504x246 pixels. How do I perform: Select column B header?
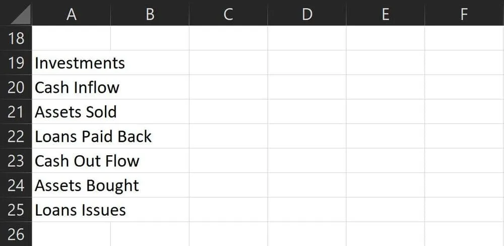pos(150,14)
